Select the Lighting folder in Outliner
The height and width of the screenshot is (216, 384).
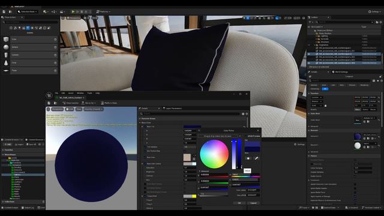pos(324,36)
